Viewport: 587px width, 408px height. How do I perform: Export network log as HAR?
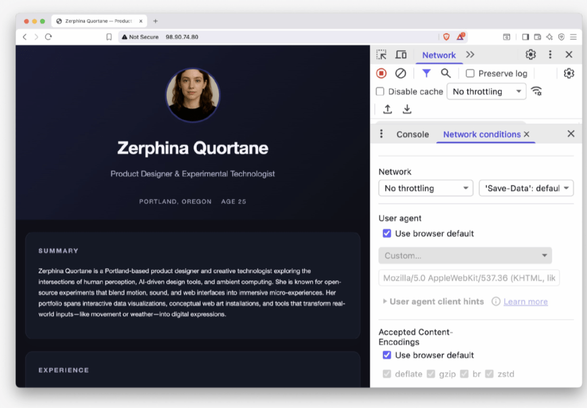click(407, 108)
